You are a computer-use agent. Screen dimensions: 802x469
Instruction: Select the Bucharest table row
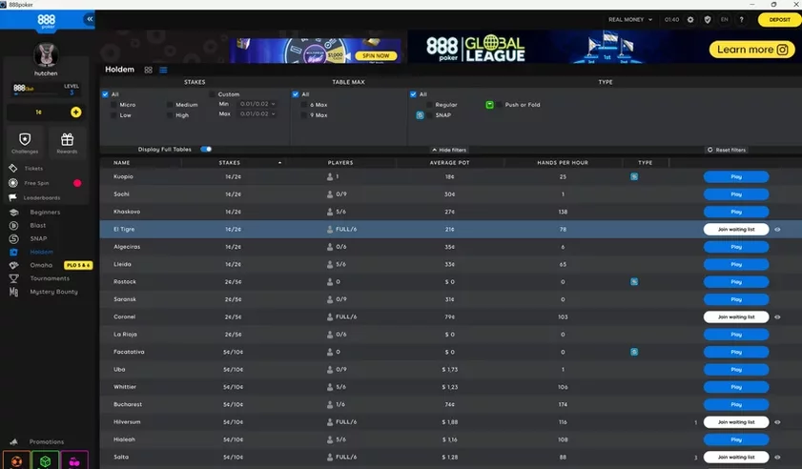coord(451,404)
